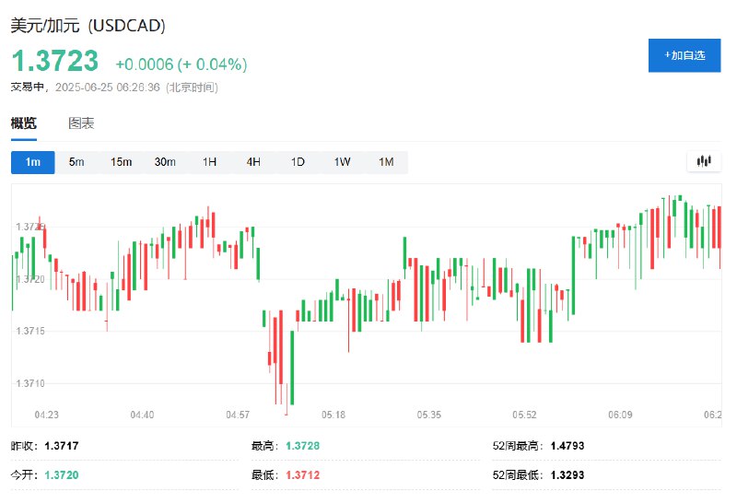Change interval to 4H
This screenshot has width=737, height=503.
click(253, 162)
